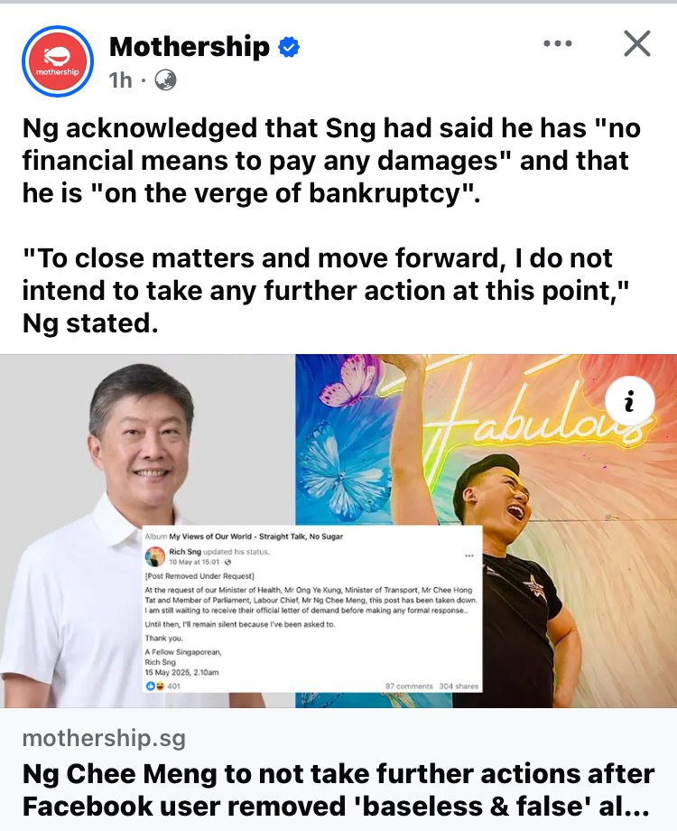This screenshot has width=677, height=831.
Task: Click the Ng acknowledged post caption text
Action: 331,161
